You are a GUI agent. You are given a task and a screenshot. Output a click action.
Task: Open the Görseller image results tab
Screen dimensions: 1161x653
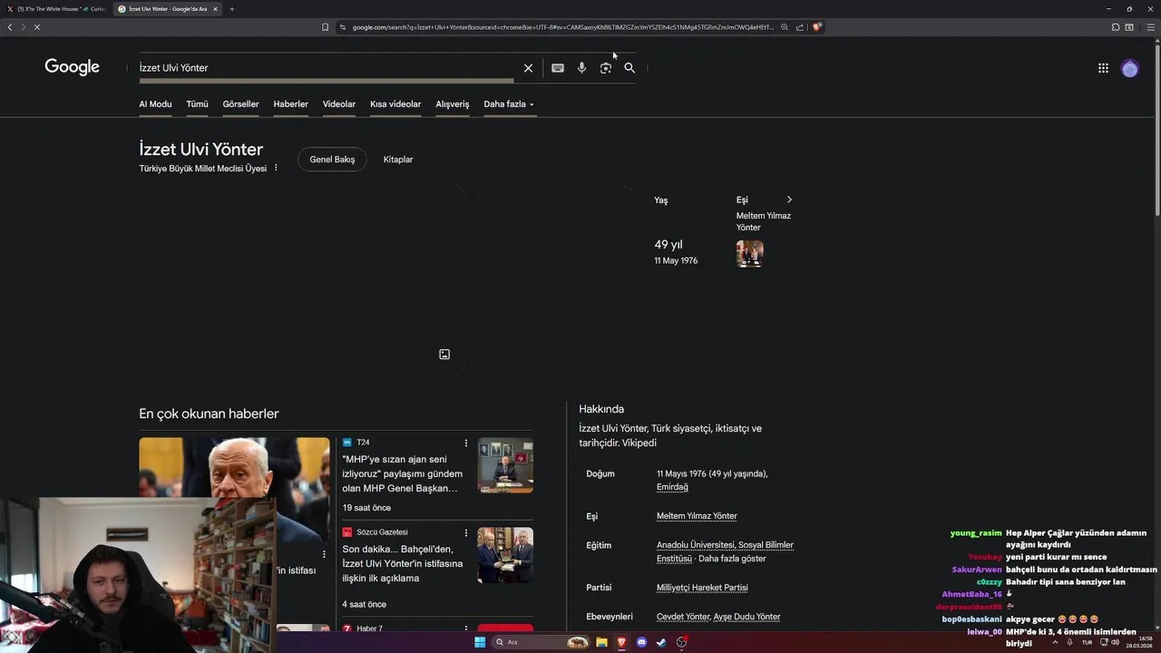tap(240, 104)
